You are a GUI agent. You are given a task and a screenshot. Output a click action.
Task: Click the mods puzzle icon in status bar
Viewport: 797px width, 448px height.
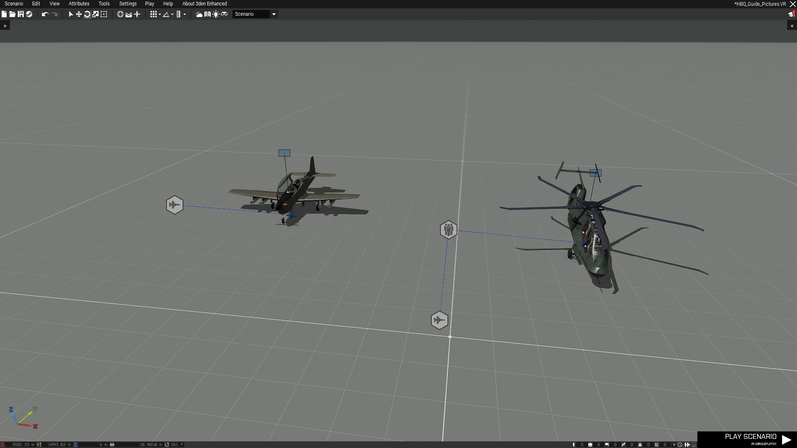pyautogui.click(x=687, y=445)
